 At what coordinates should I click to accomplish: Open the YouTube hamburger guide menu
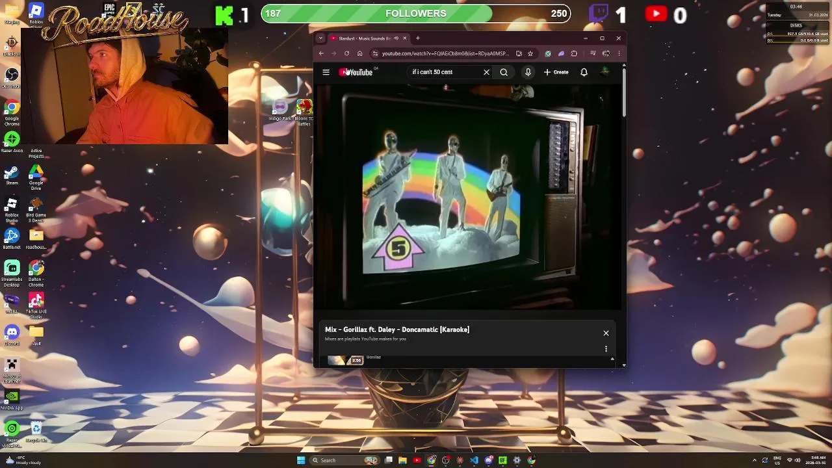click(x=326, y=72)
